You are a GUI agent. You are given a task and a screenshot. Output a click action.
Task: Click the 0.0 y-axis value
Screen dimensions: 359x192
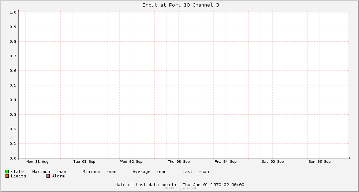tap(13, 158)
